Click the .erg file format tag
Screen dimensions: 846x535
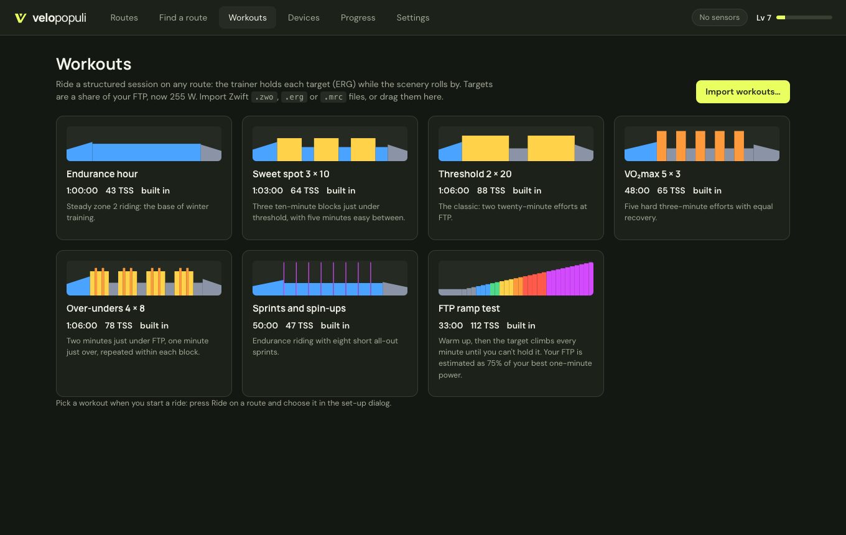[x=294, y=97]
